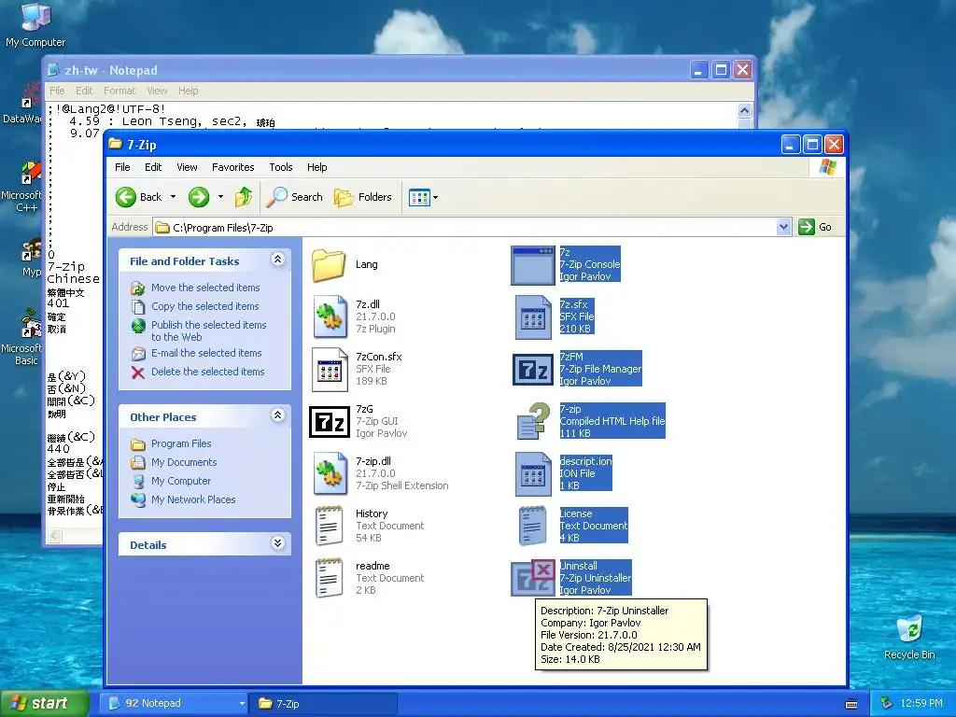Go to My Network Places link
956x717 pixels.
click(x=192, y=499)
